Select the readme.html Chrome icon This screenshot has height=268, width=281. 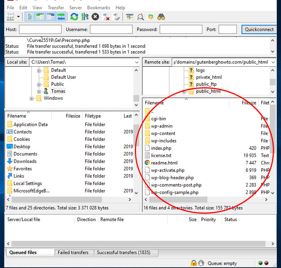147,163
